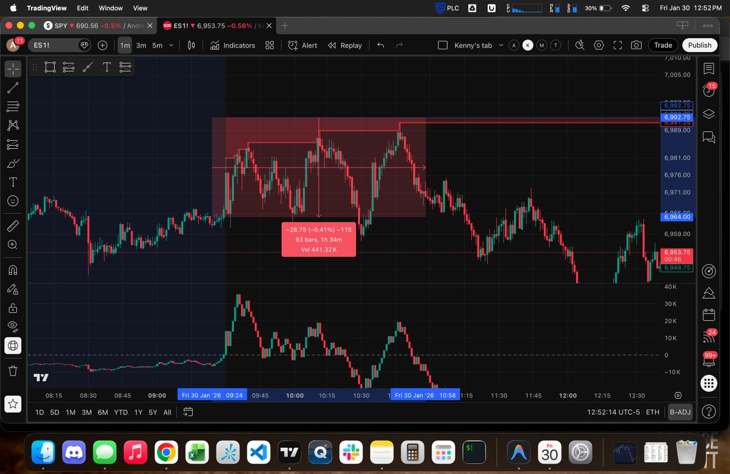The height and width of the screenshot is (474, 730).
Task: Open the Window menu in menu bar
Action: tap(110, 9)
